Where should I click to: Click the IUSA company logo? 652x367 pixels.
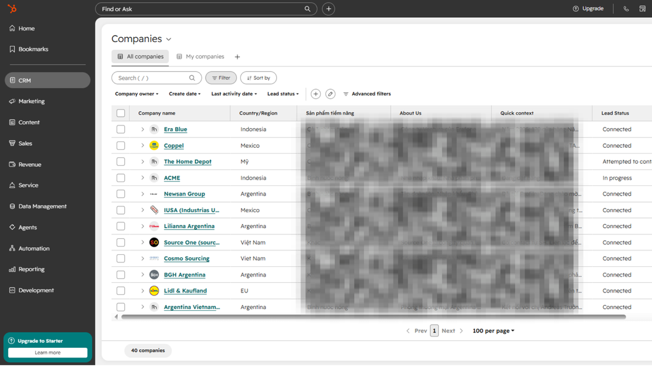point(154,210)
